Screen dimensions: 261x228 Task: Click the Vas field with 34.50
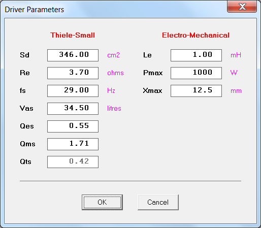73,109
